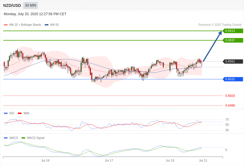Click the RSI 30 axis value

(x=227, y=130)
